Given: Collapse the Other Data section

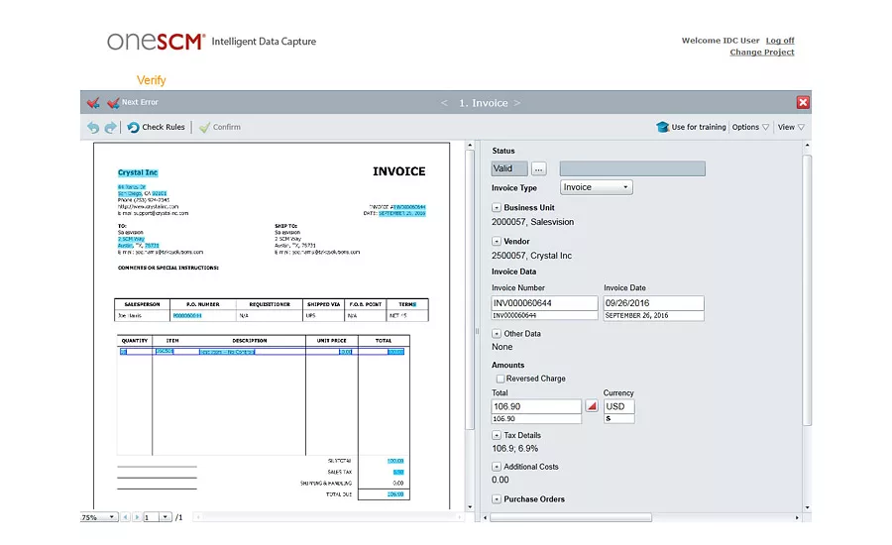Looking at the screenshot, I should click(497, 333).
